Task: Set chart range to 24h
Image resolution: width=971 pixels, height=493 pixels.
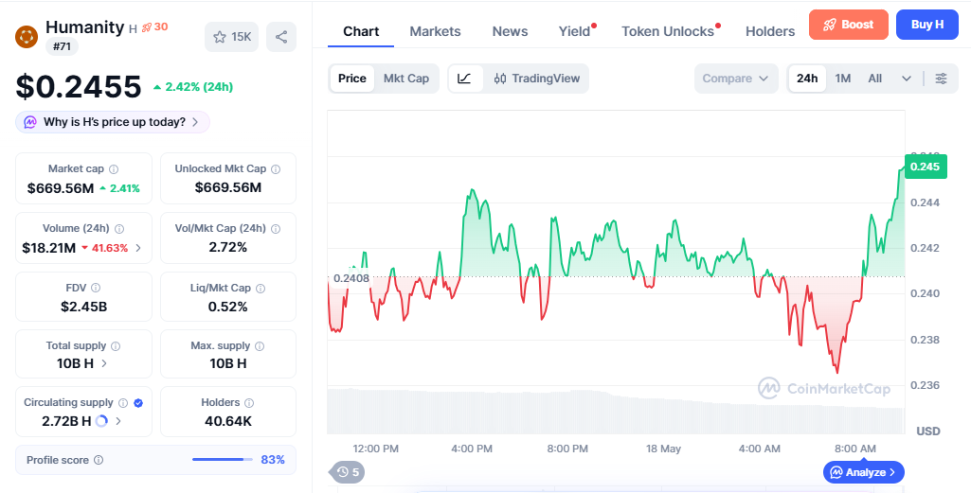Action: [x=807, y=79]
